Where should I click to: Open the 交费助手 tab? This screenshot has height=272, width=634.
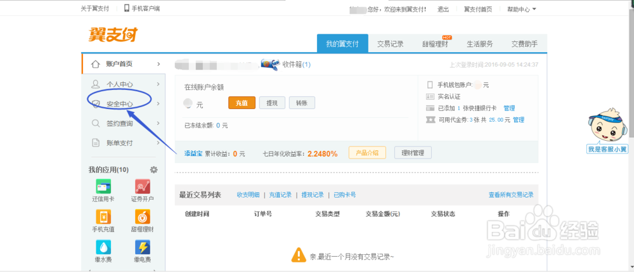point(524,44)
